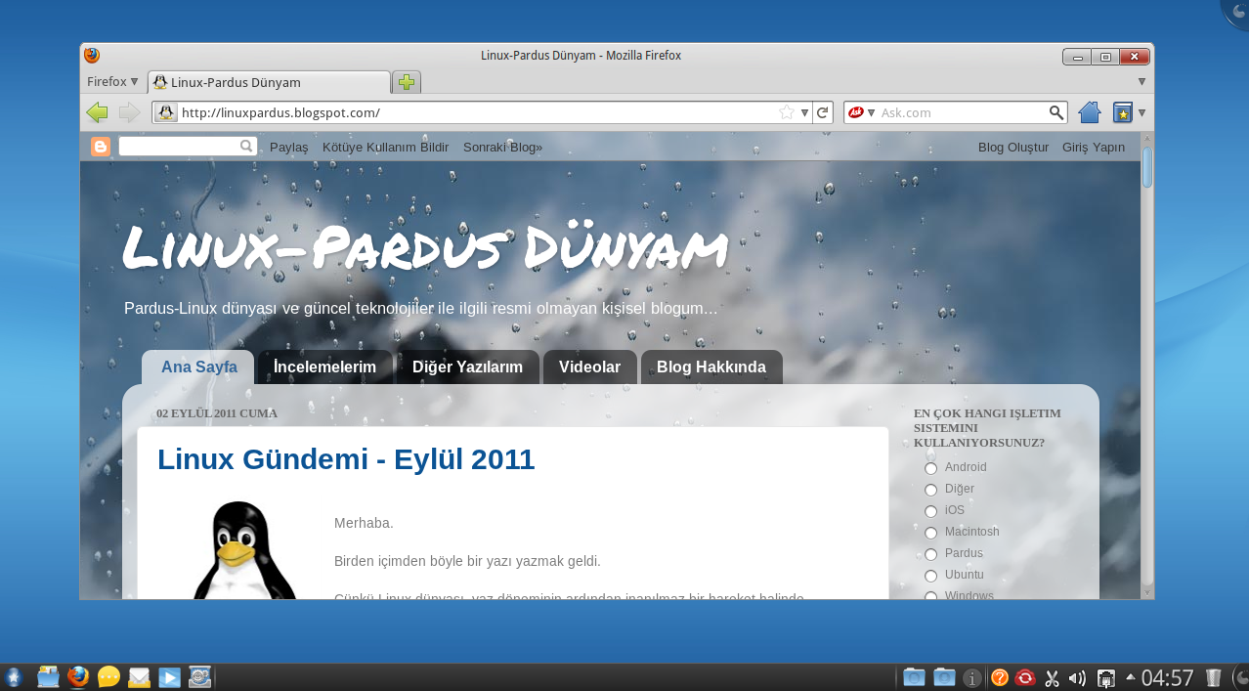Select Android as your operating system
This screenshot has width=1249, height=691.
(x=930, y=468)
